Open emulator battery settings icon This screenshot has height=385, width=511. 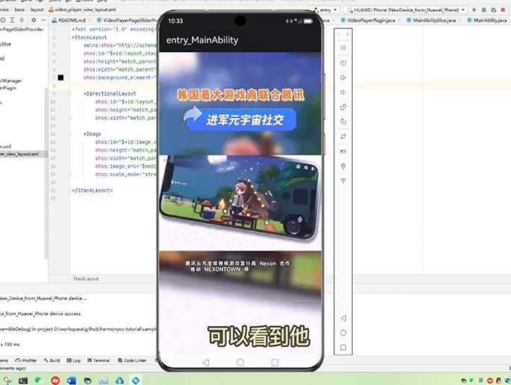[343, 151]
